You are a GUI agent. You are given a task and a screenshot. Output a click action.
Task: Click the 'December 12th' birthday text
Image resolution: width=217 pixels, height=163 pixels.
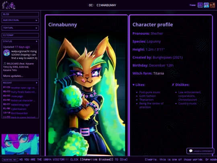tap(161, 66)
